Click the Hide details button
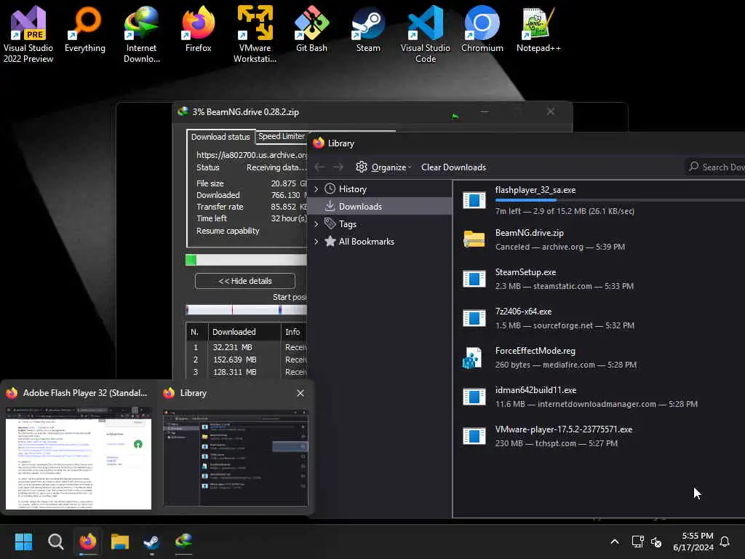745x559 pixels. pyautogui.click(x=245, y=281)
